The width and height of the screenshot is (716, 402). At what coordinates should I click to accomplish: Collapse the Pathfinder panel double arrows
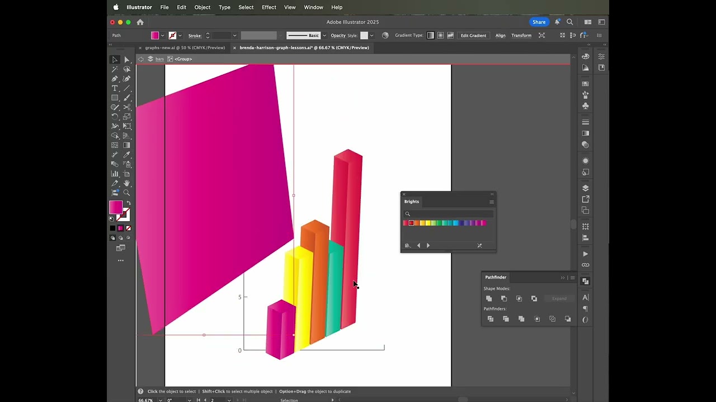click(563, 277)
